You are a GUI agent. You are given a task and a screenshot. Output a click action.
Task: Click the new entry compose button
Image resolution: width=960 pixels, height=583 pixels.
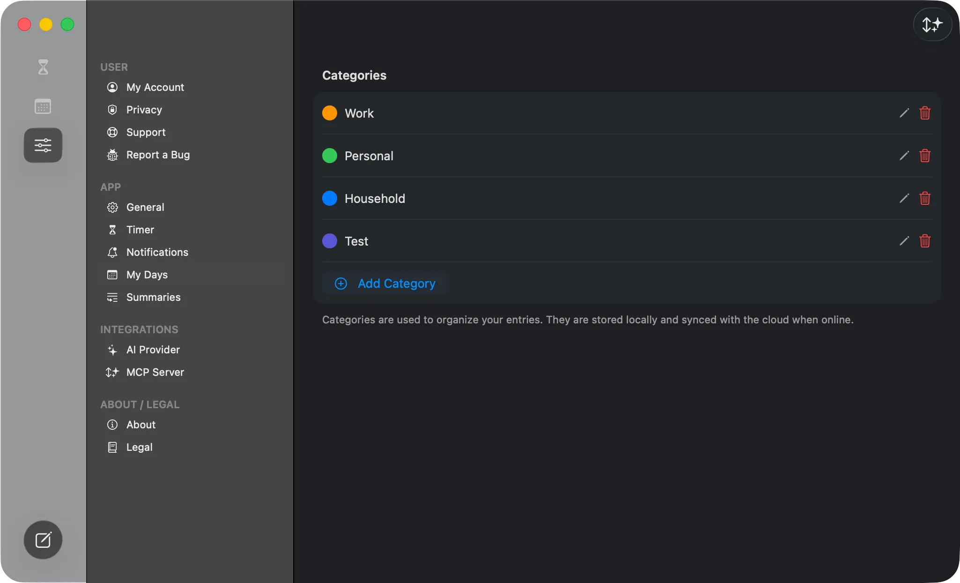(43, 540)
